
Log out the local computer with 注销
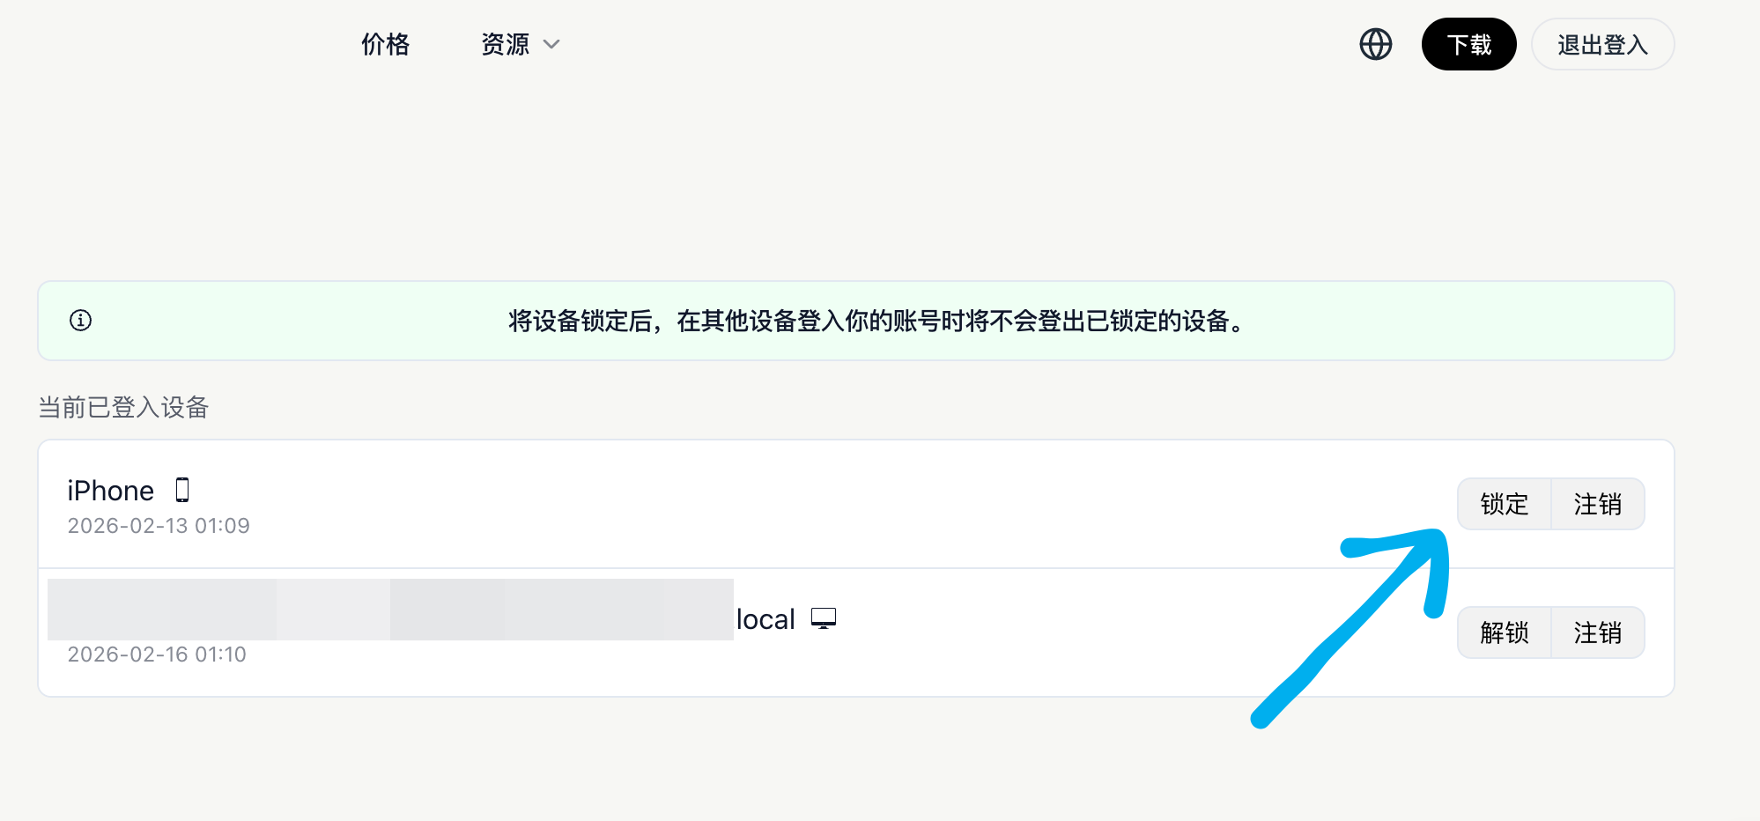[x=1597, y=632]
